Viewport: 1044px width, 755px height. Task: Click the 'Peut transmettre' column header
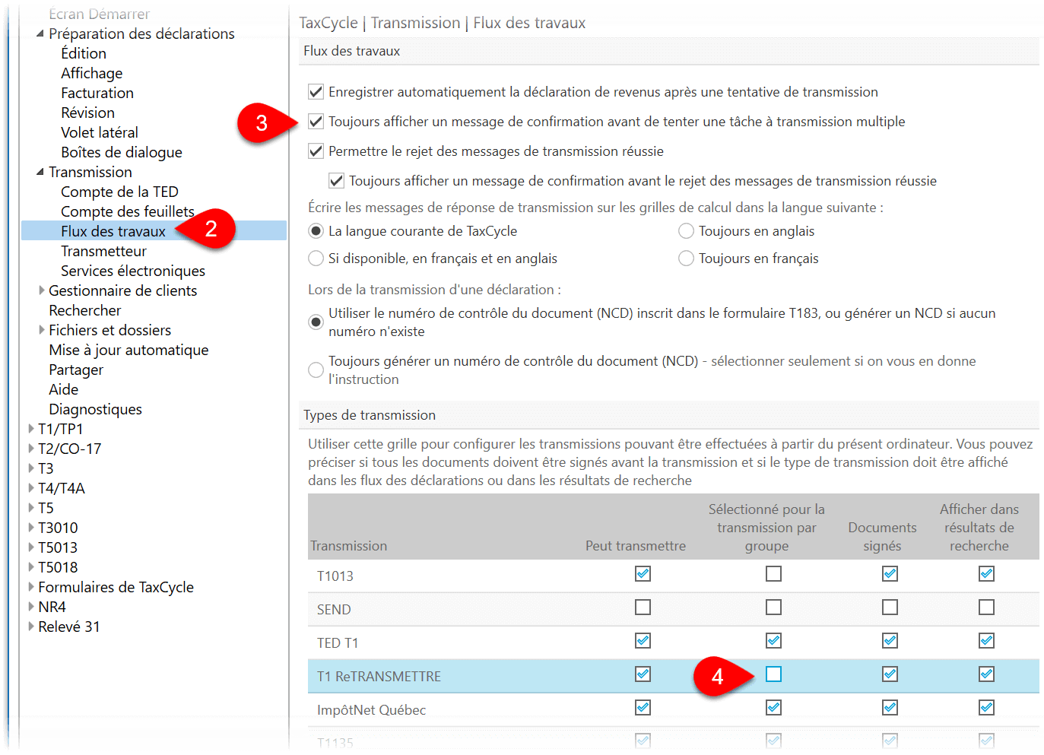[636, 546]
